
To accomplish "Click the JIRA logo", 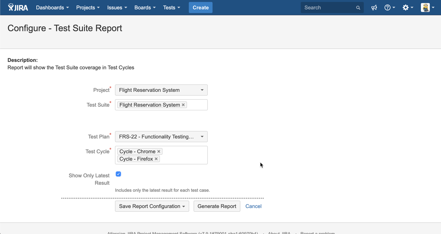I will pyautogui.click(x=18, y=7).
